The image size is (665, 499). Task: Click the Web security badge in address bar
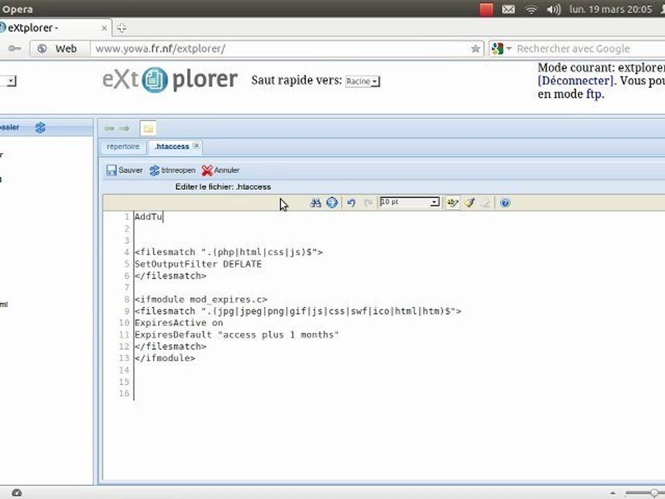pyautogui.click(x=60, y=49)
